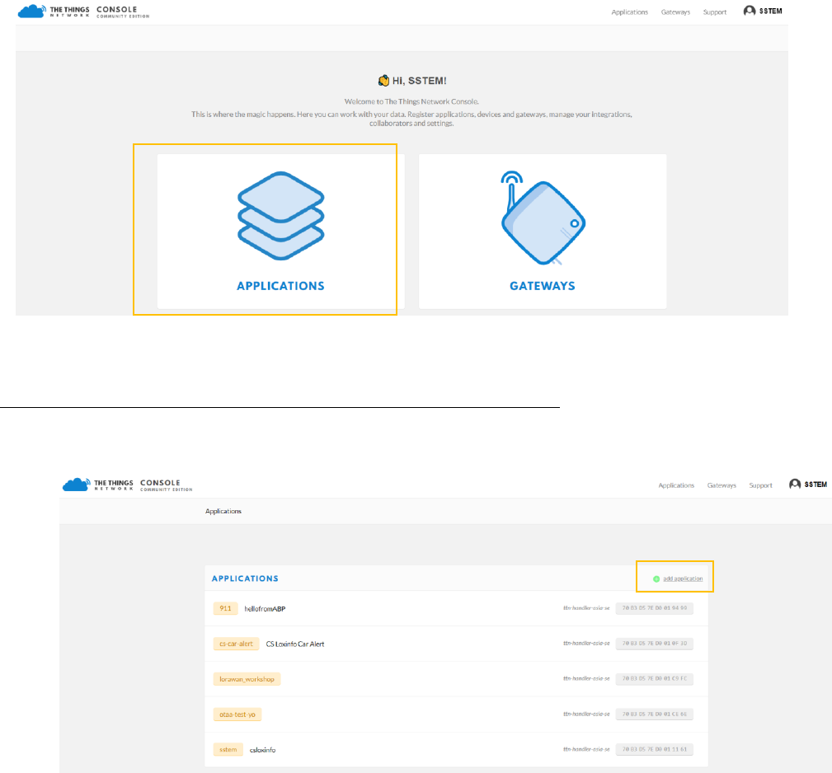This screenshot has height=773, width=832.
Task: Open Support in the top header navigation
Action: (x=715, y=12)
